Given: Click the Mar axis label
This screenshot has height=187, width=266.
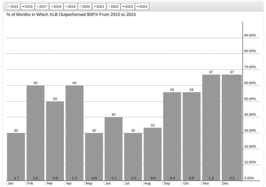Looking at the screenshot, I should click(x=50, y=183).
